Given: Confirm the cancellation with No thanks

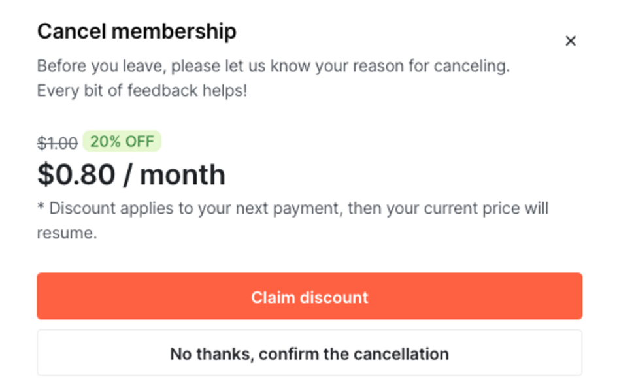Looking at the screenshot, I should [309, 353].
